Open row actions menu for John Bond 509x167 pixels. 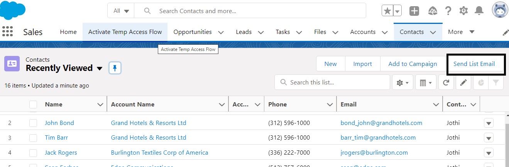point(489,123)
